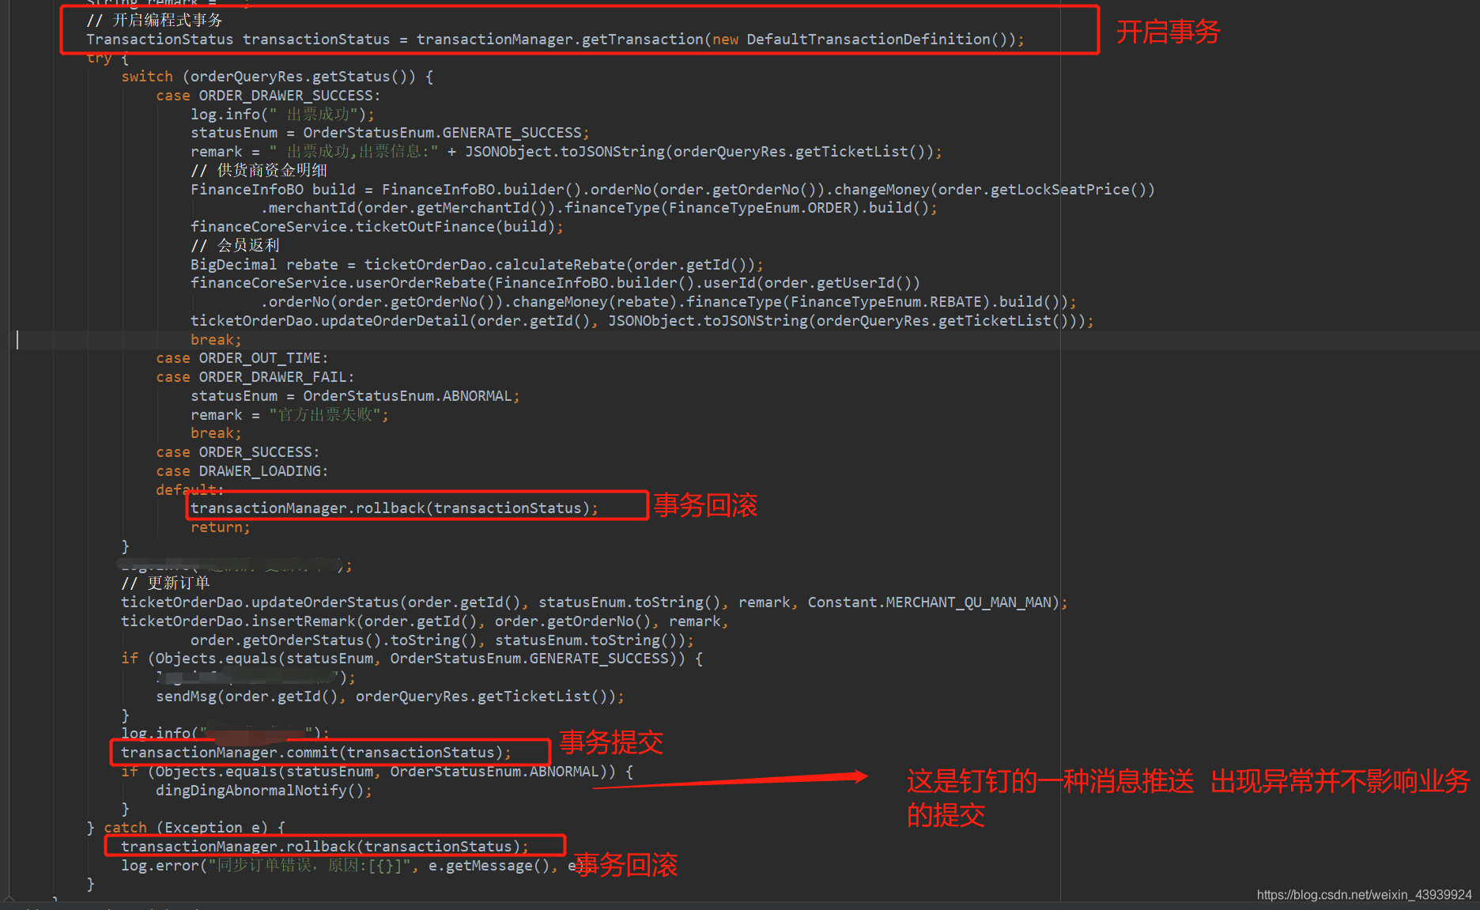Click '.merchantId(order.getMerchantId())' in the builder chain
Viewport: 1480px width, 910px height.
(409, 208)
